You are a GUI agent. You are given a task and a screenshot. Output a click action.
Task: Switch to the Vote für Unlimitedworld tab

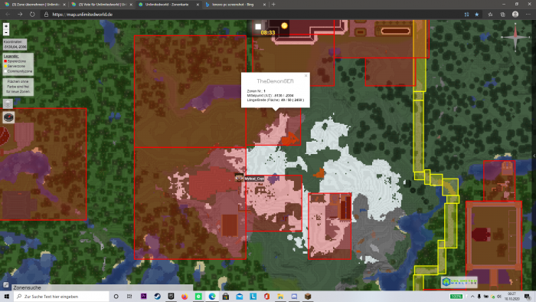click(x=101, y=5)
